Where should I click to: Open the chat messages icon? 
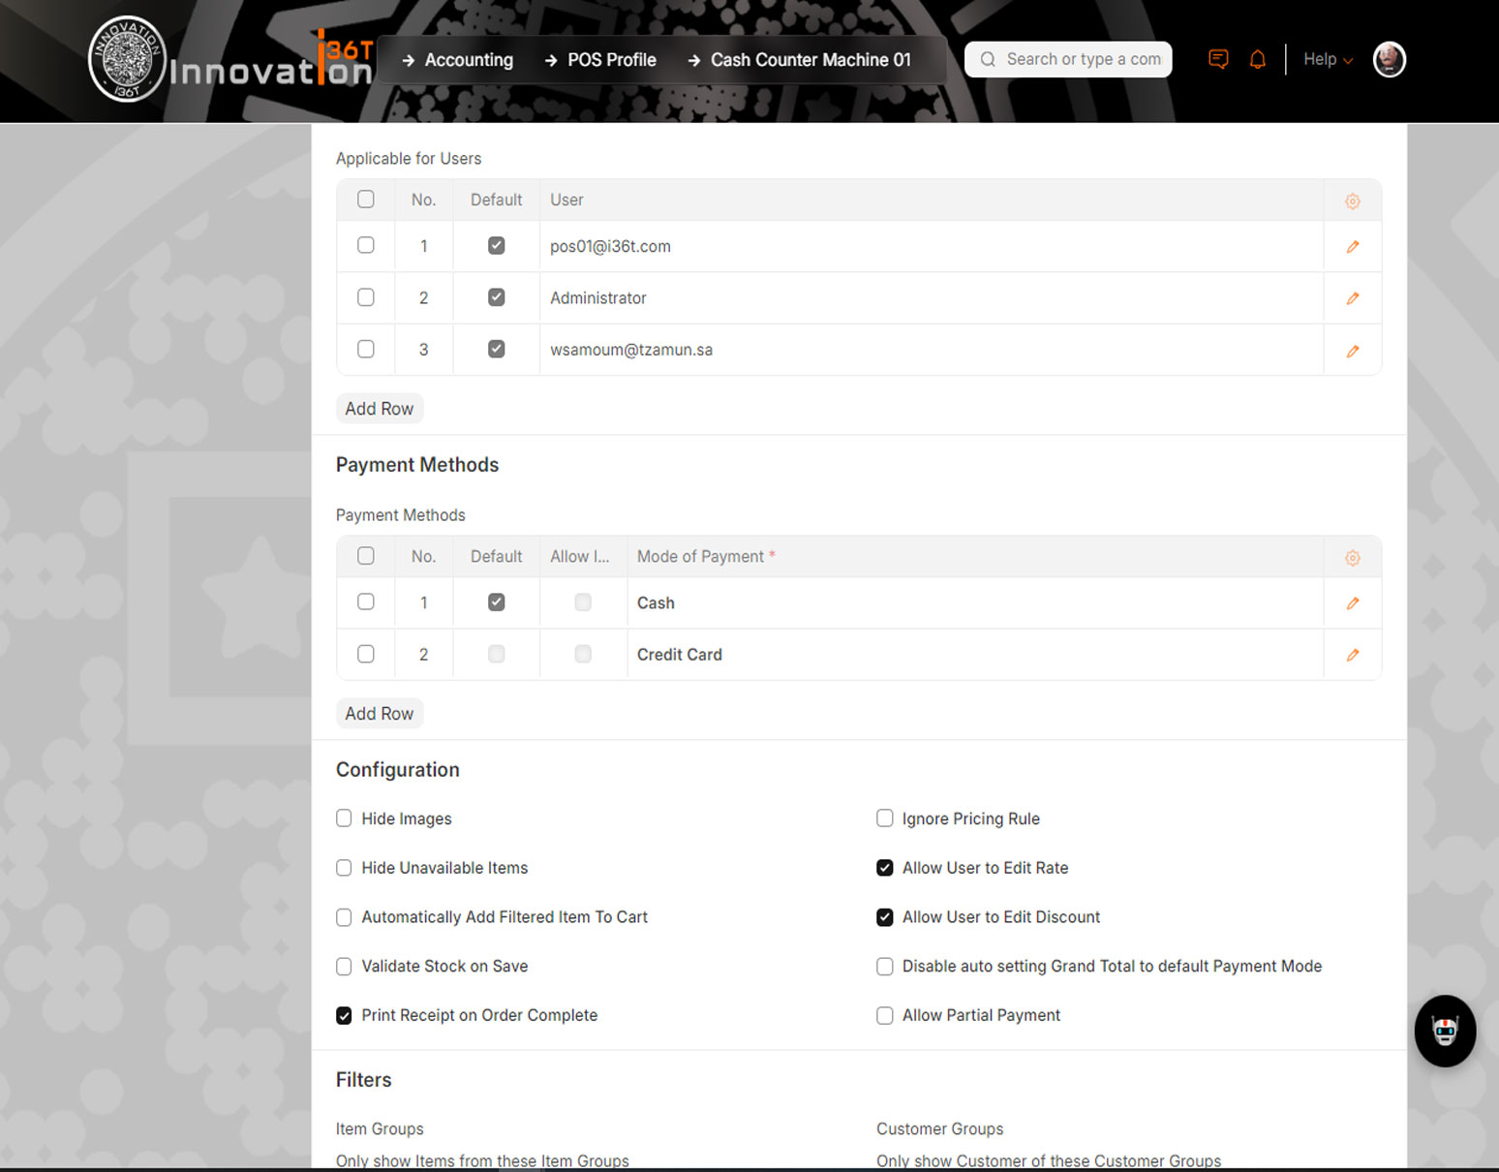(1218, 59)
